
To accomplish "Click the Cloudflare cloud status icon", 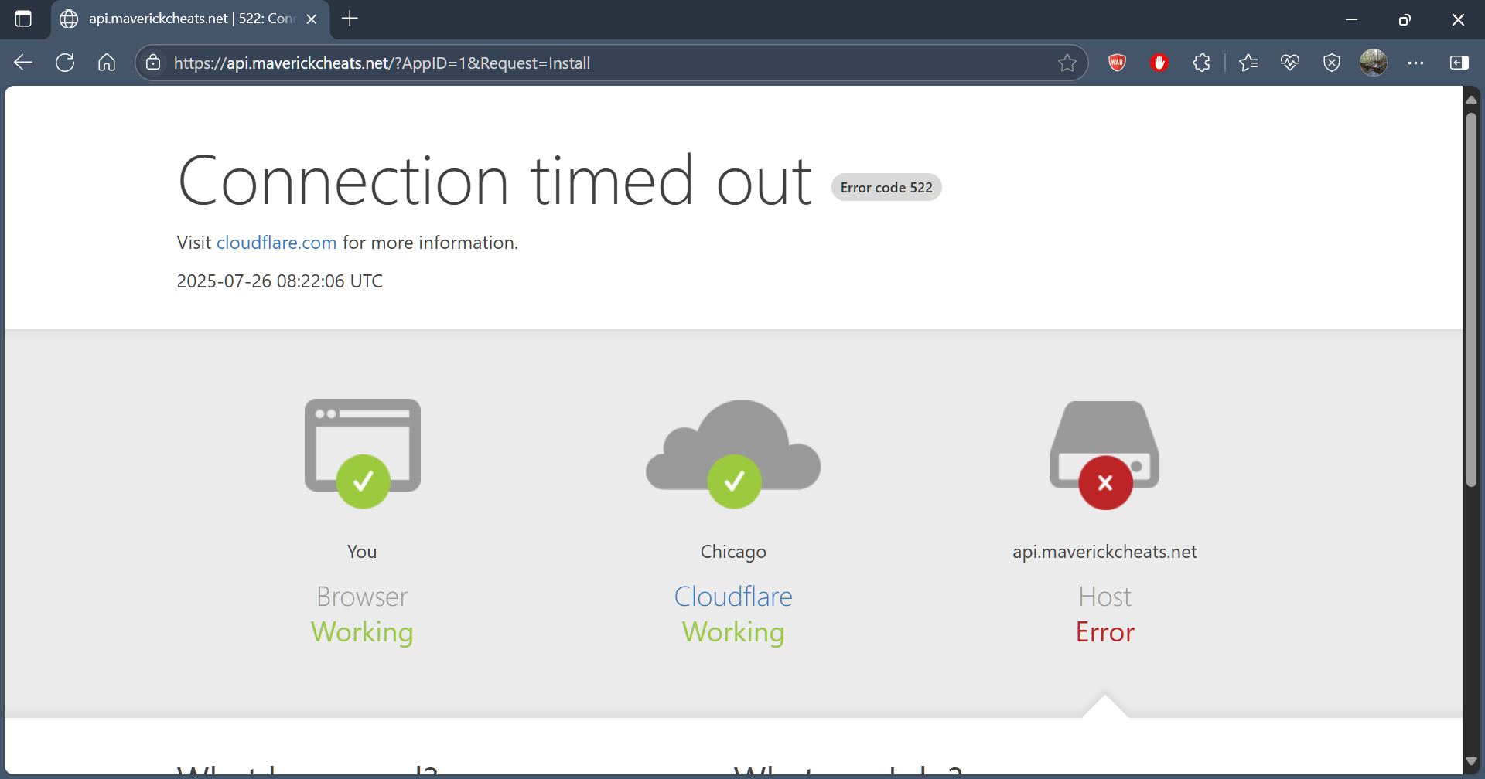I will [x=733, y=454].
